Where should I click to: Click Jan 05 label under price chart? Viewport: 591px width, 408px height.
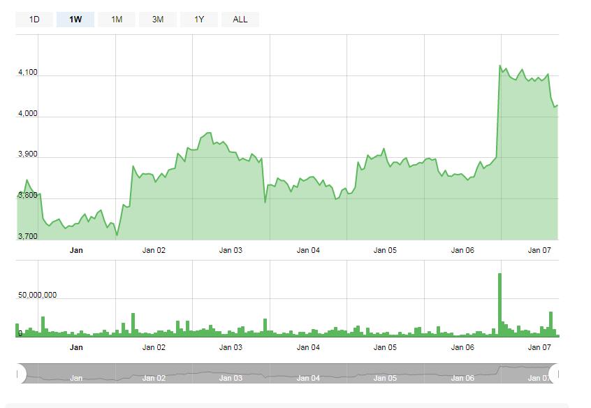(x=385, y=250)
